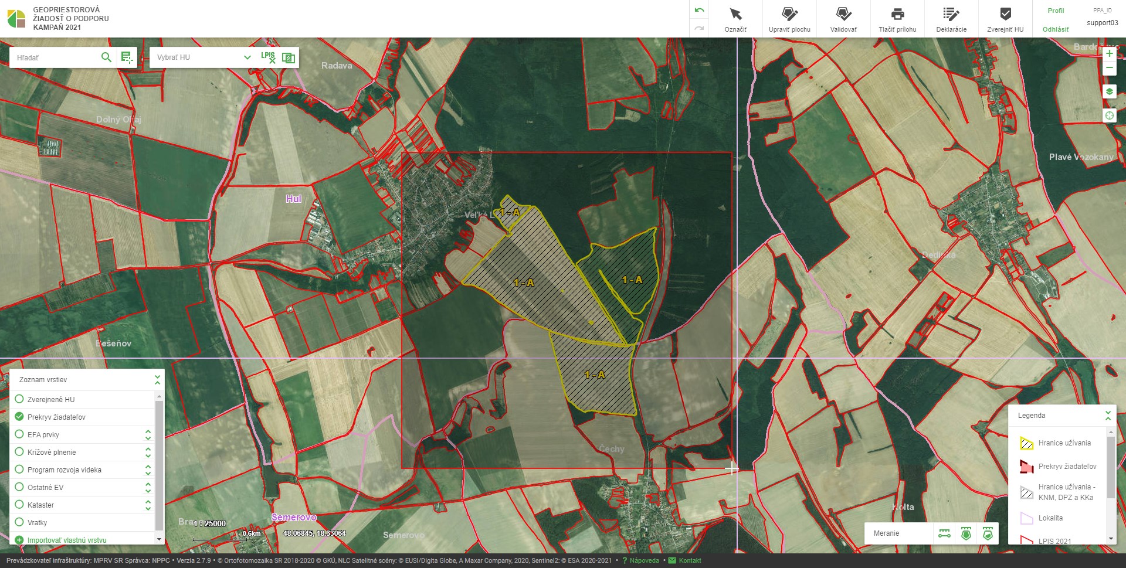Select the Označiť pointer tool
1126x568 pixels.
735,19
